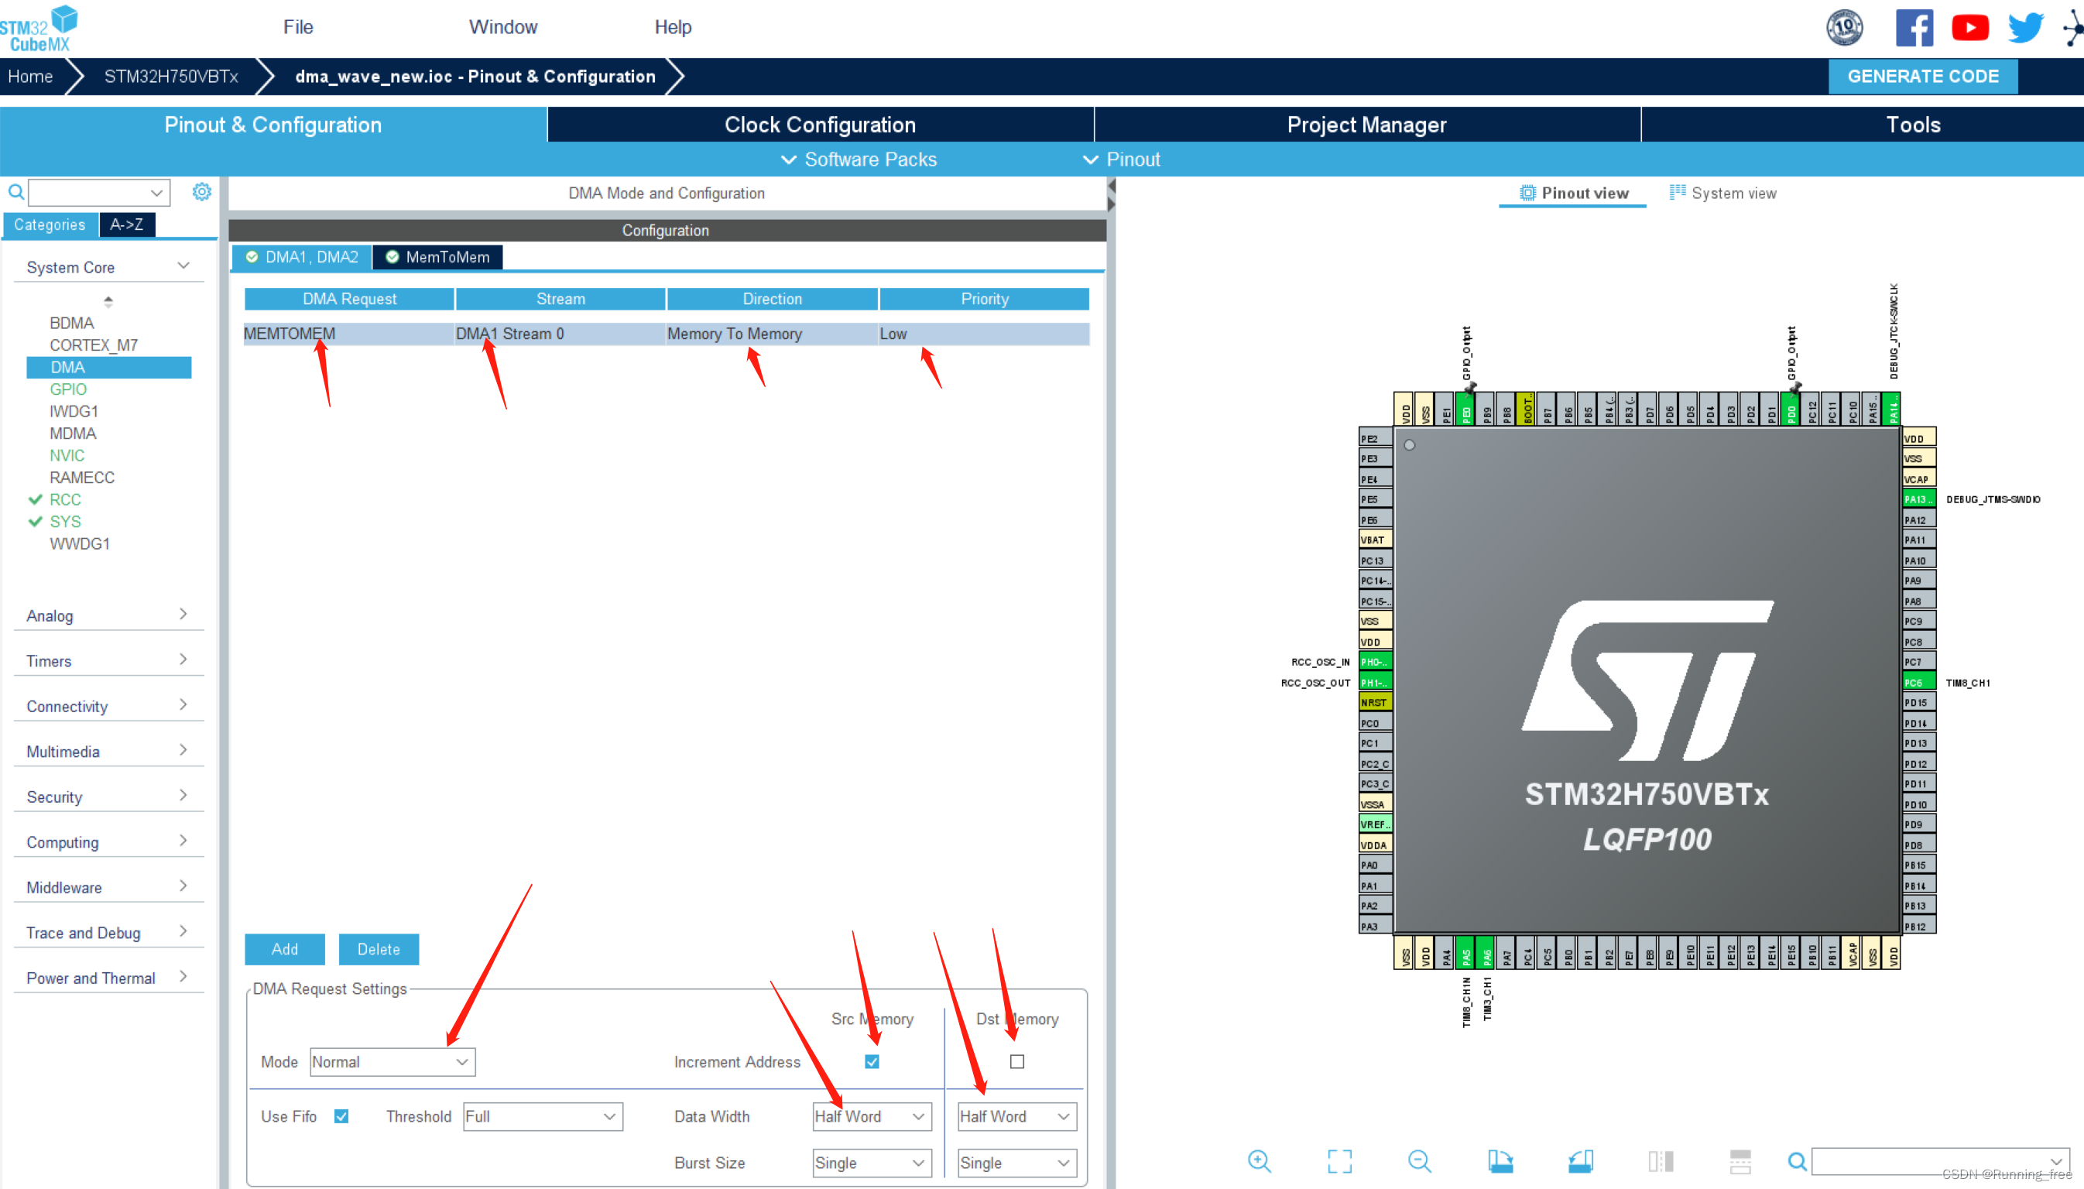
Task: Switch to the DMA1, DMA2 tab
Action: (x=301, y=256)
